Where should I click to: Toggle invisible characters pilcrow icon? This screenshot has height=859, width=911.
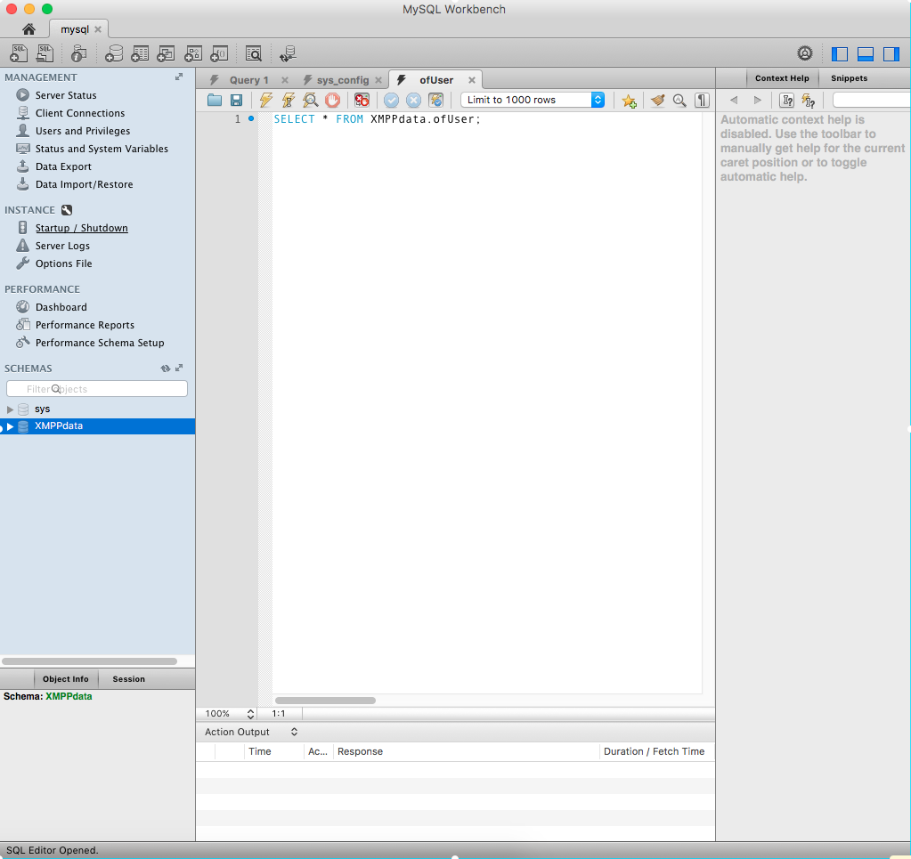click(x=702, y=100)
